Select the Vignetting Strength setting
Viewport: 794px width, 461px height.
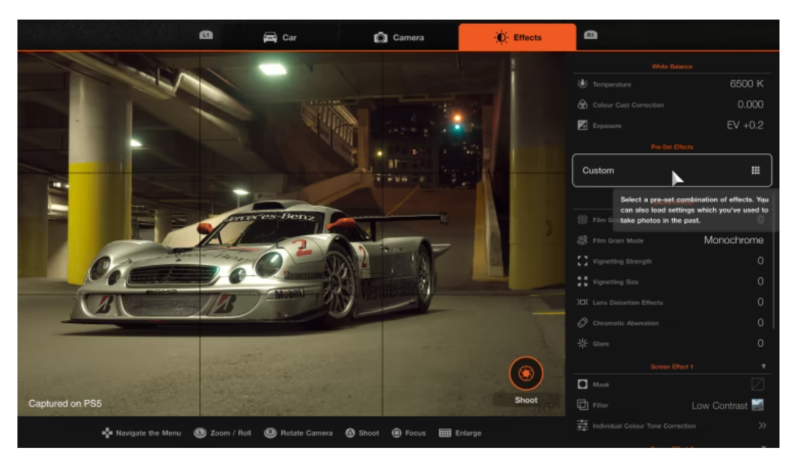671,261
